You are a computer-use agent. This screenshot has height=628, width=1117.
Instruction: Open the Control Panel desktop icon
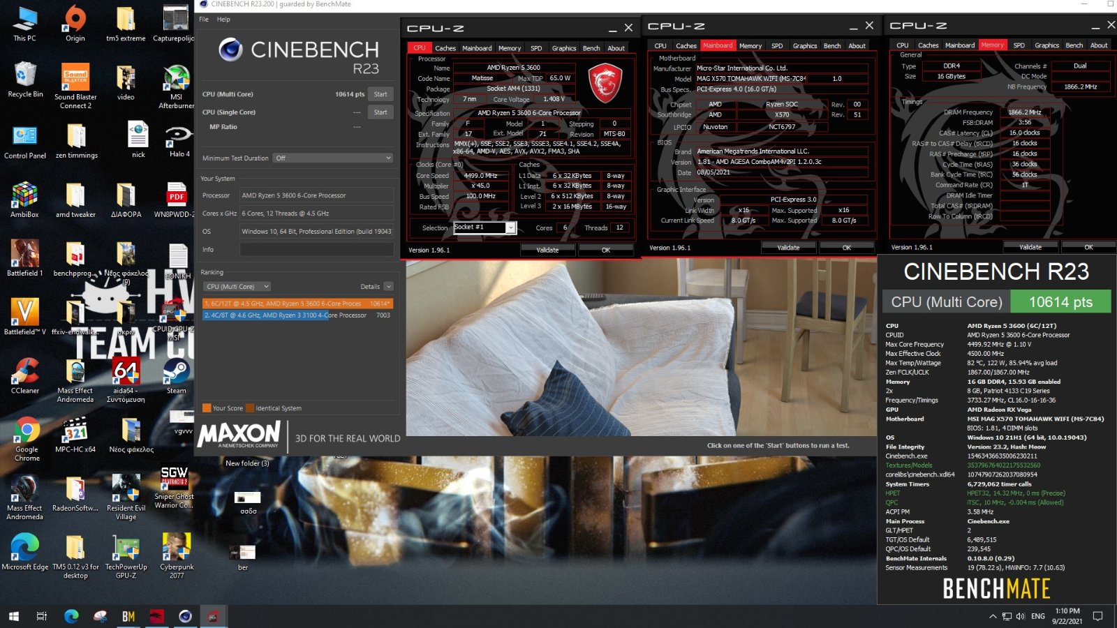tap(25, 142)
